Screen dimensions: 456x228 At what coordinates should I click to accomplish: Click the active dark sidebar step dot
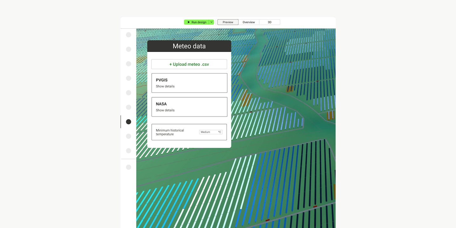129,122
